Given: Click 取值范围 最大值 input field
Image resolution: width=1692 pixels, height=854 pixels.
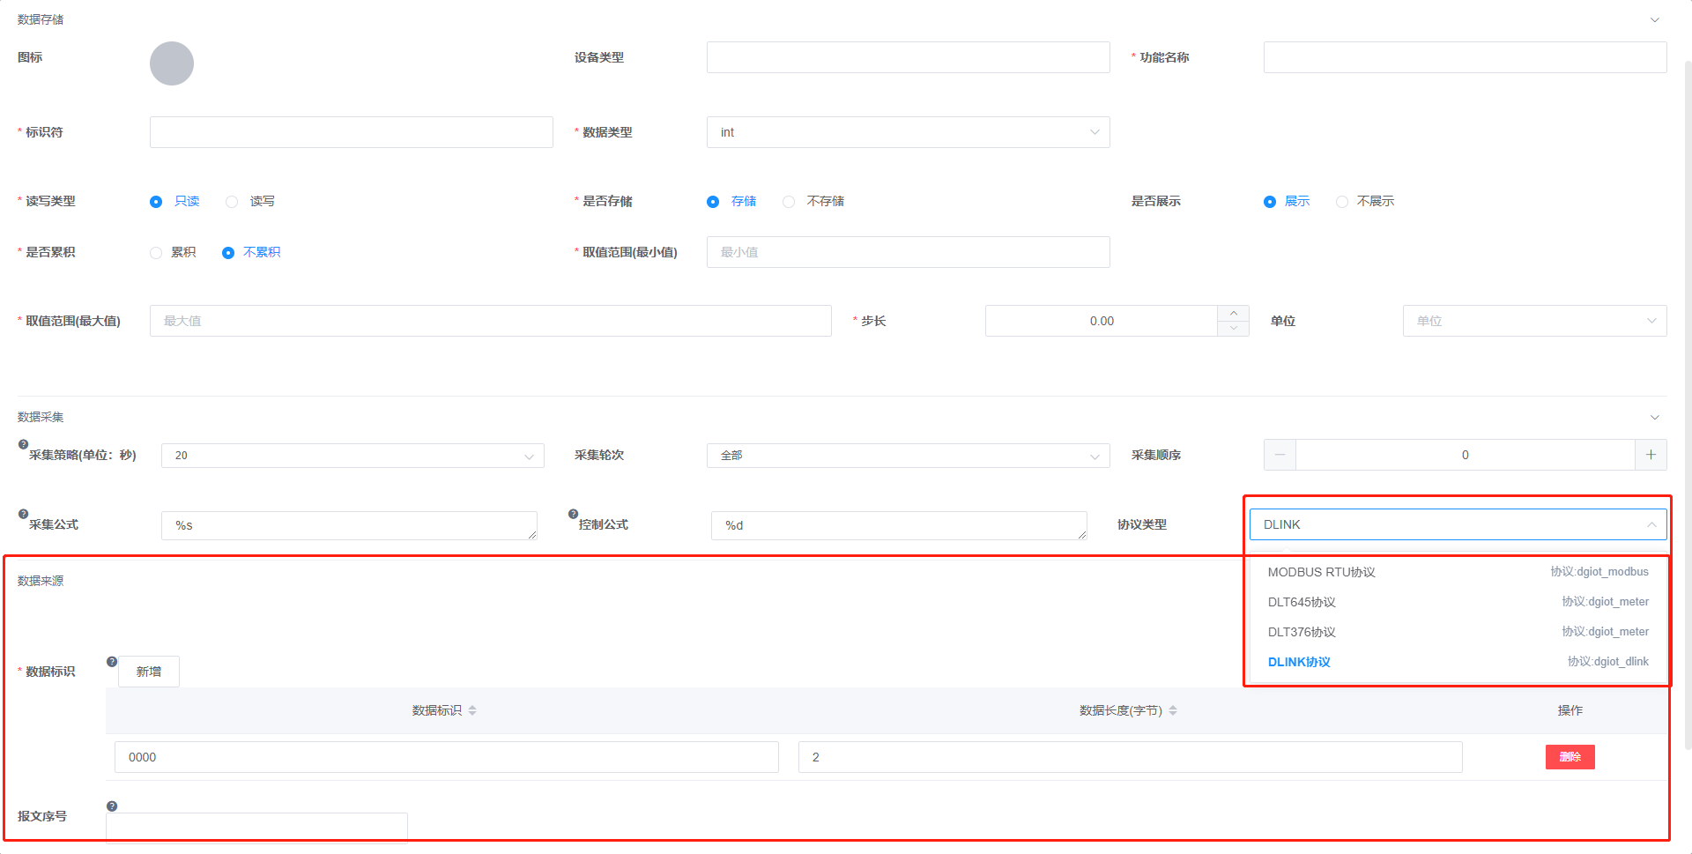Looking at the screenshot, I should coord(491,321).
